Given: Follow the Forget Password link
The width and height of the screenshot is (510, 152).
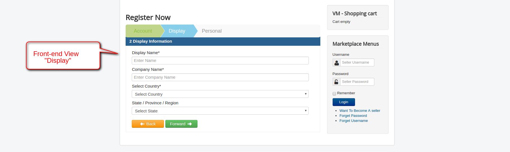Looking at the screenshot, I should pyautogui.click(x=353, y=116).
